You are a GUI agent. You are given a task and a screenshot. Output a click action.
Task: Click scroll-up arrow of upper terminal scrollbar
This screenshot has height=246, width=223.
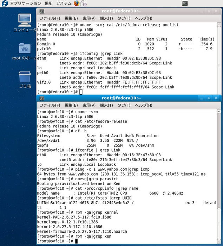(x=219, y=25)
